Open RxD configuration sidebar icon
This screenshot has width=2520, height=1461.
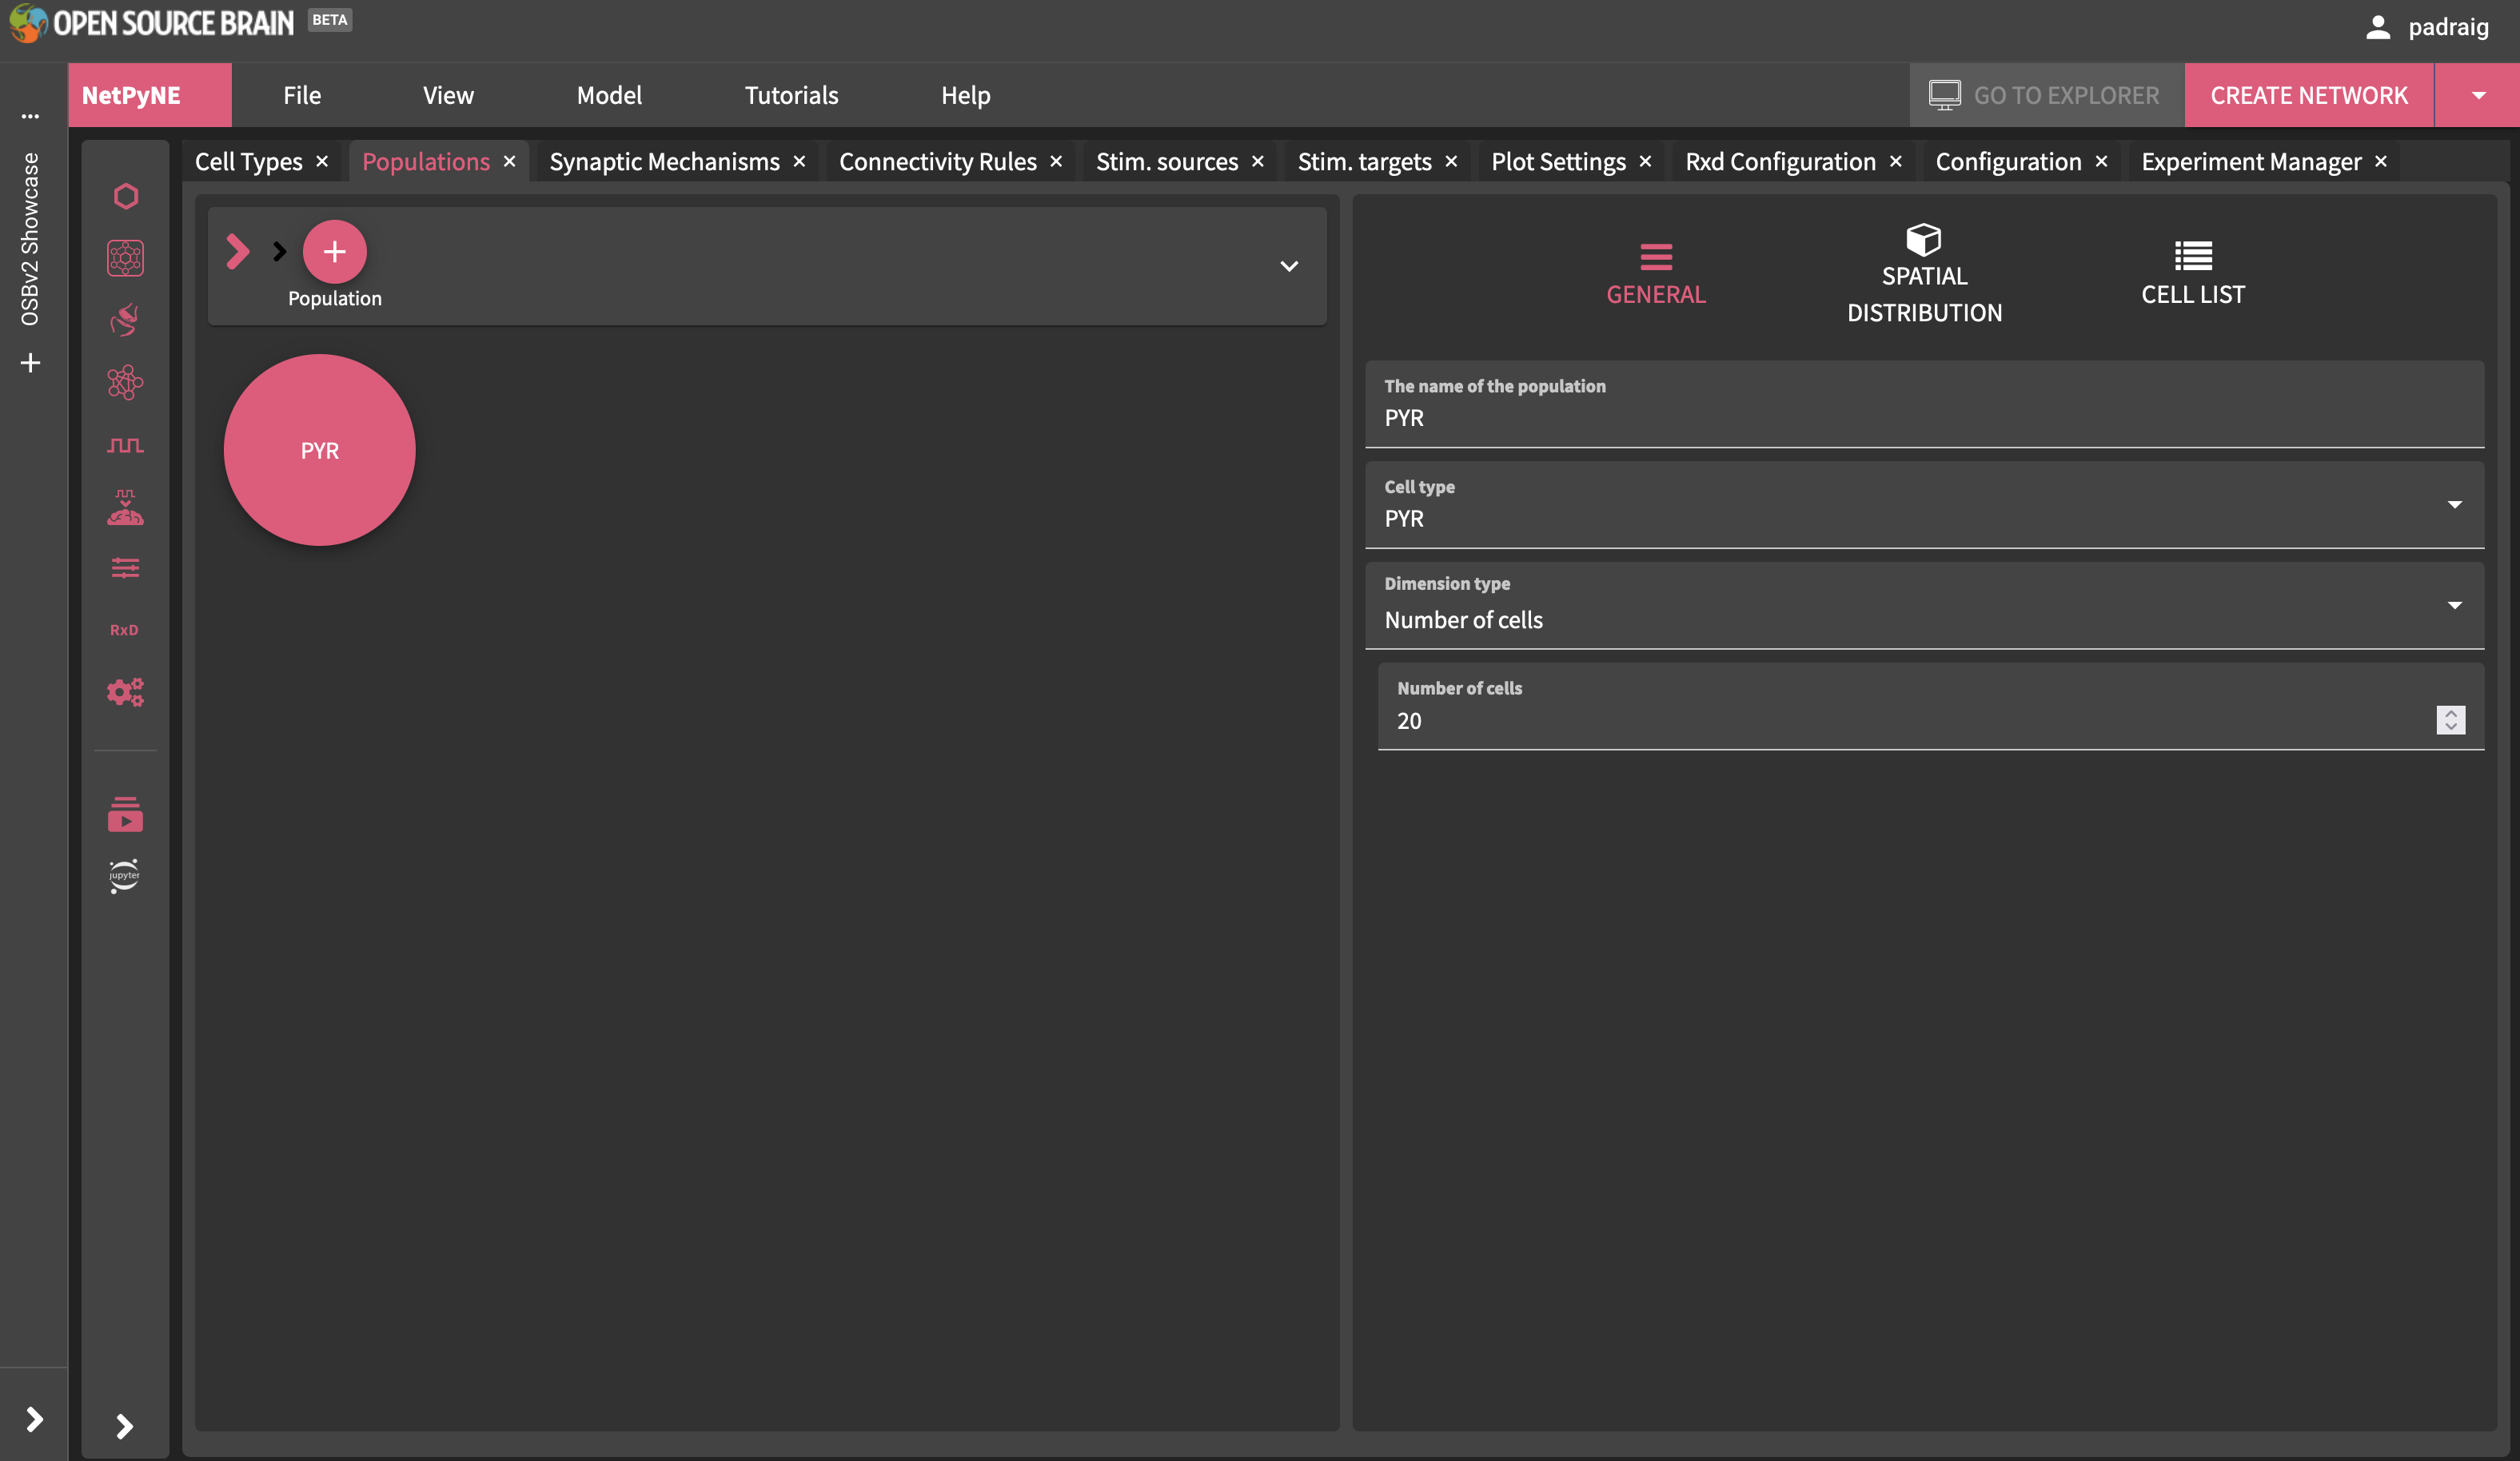pyautogui.click(x=125, y=630)
